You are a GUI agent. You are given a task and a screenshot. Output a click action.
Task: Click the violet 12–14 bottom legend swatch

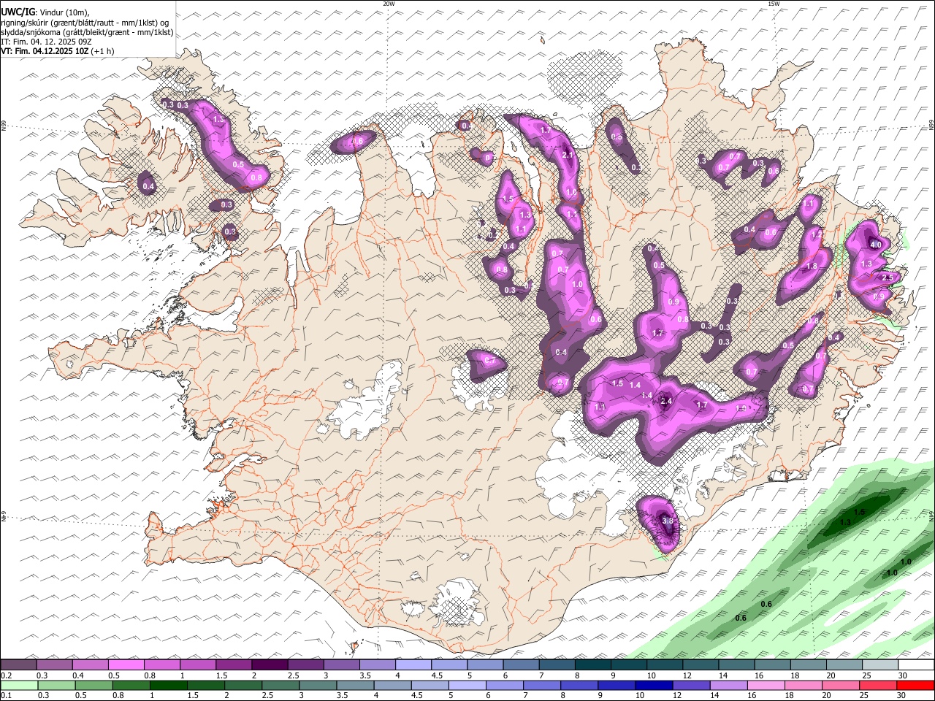[691, 685]
